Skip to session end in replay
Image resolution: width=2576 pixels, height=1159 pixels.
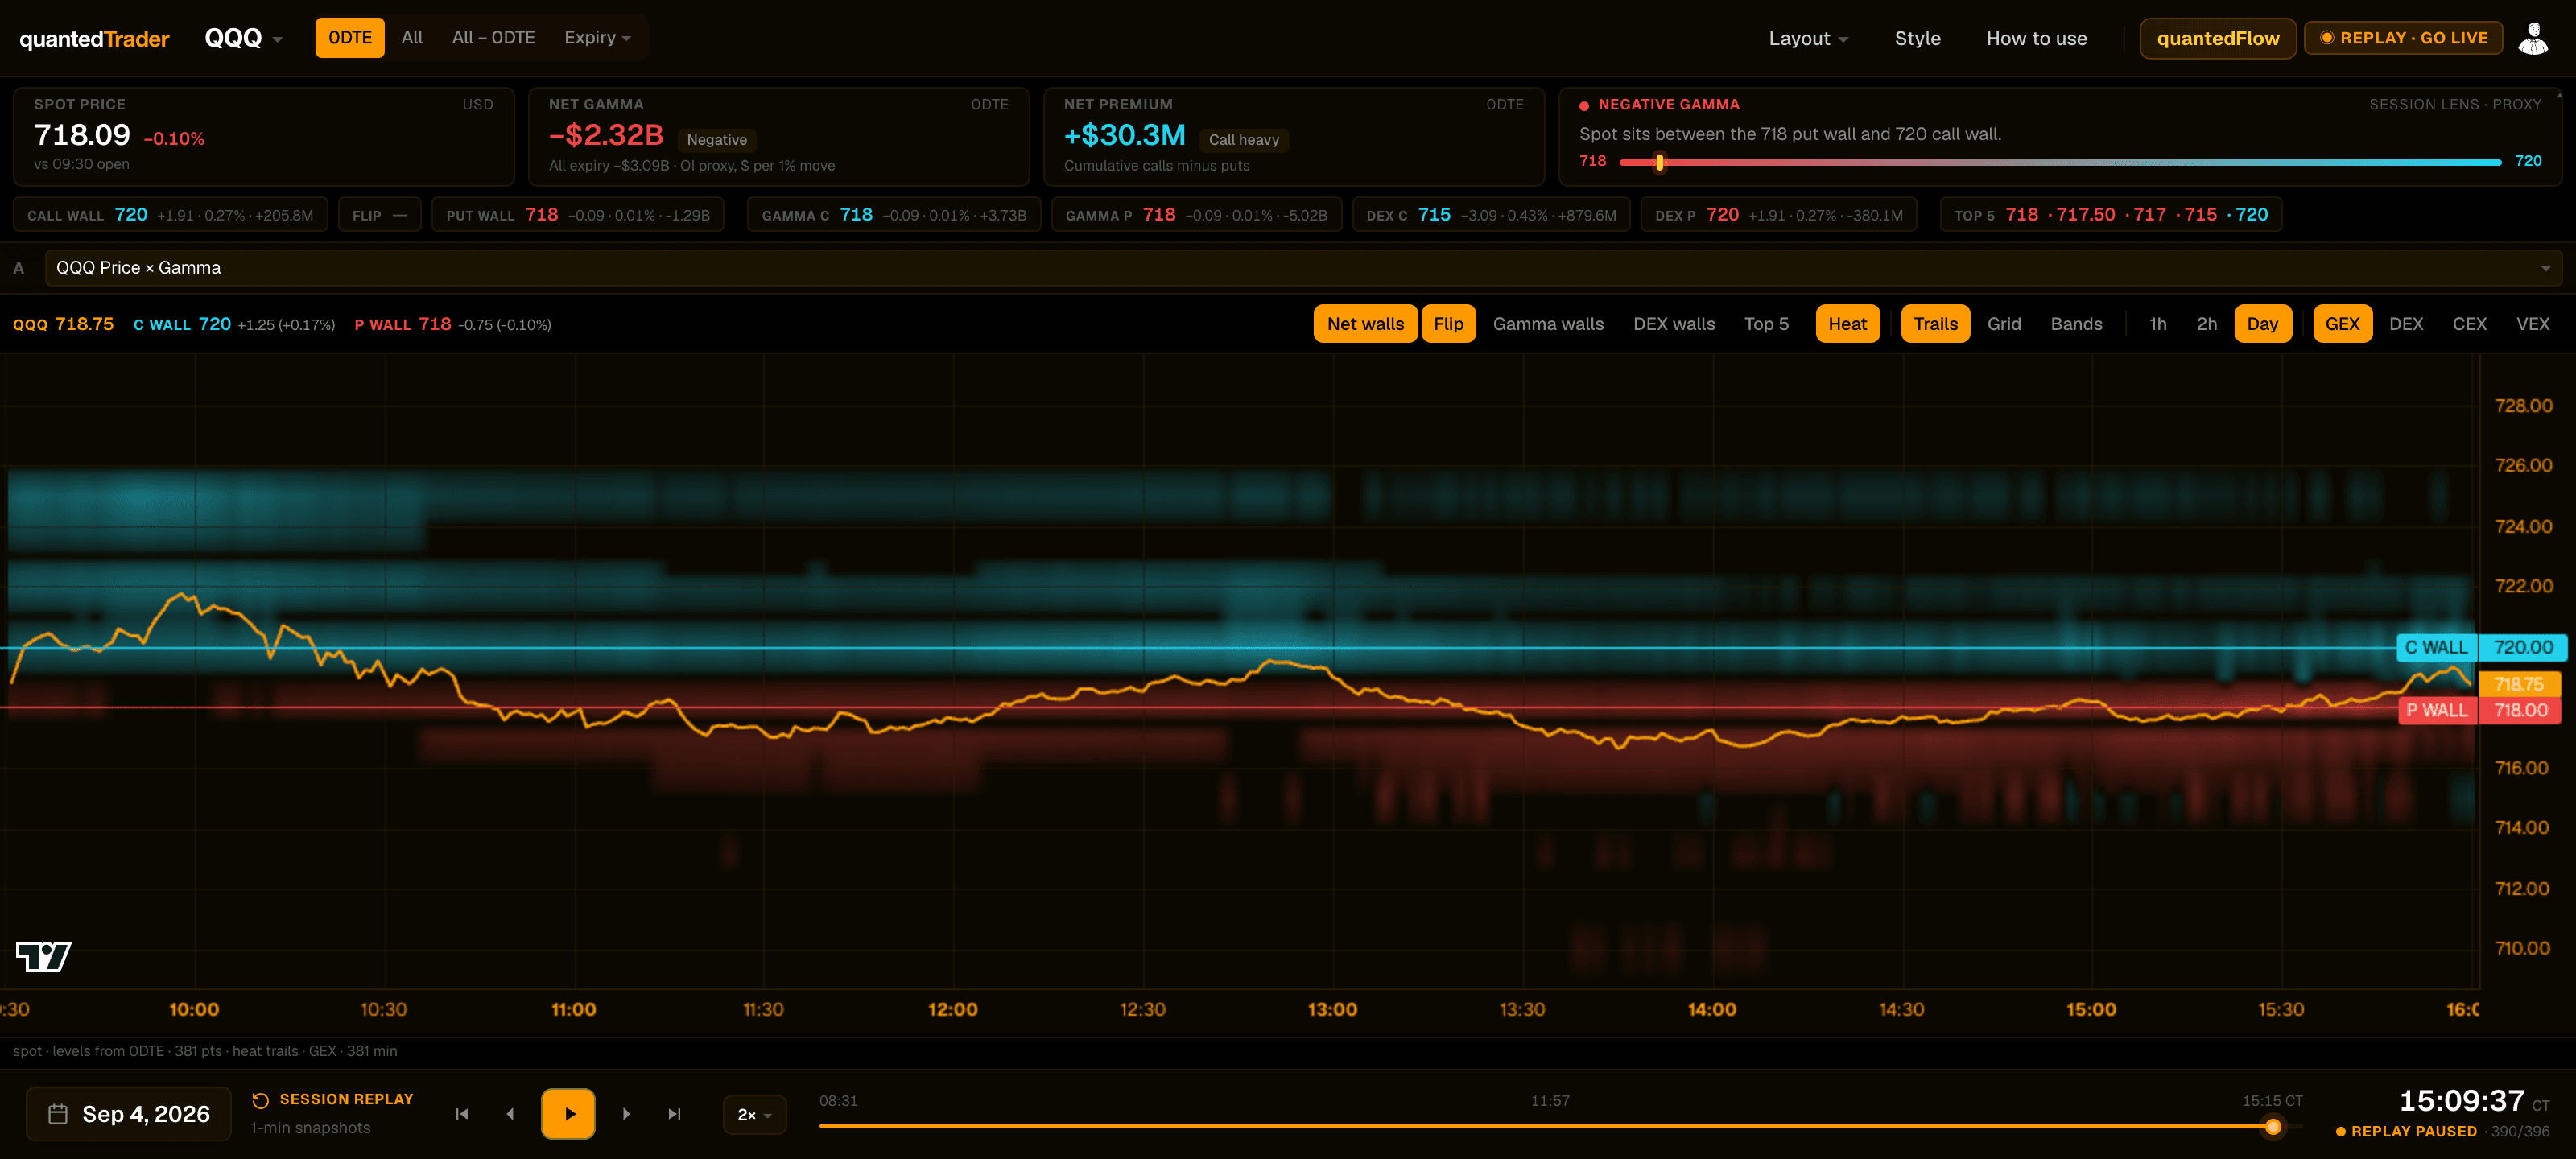(675, 1114)
